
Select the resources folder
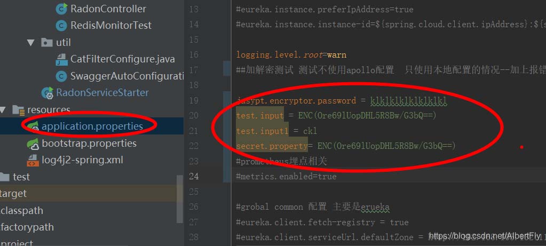(x=49, y=110)
